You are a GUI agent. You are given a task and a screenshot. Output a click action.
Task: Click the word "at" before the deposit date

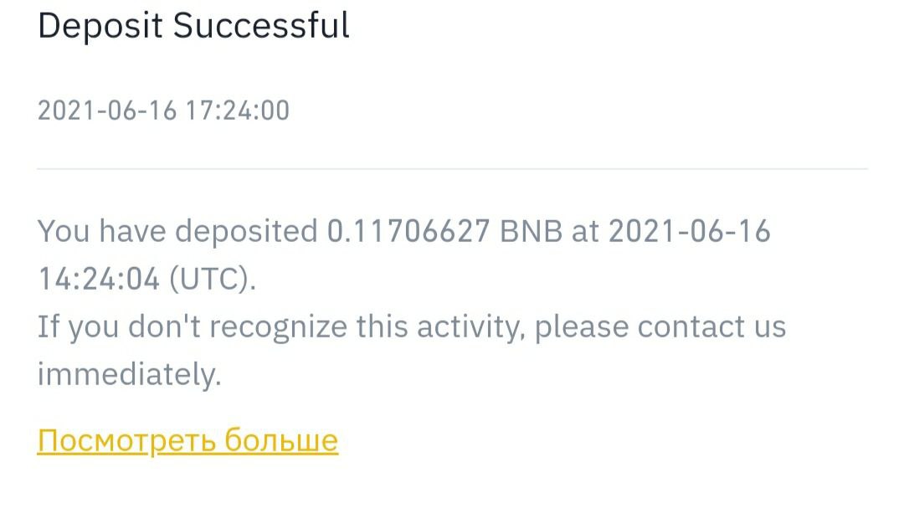coord(585,231)
